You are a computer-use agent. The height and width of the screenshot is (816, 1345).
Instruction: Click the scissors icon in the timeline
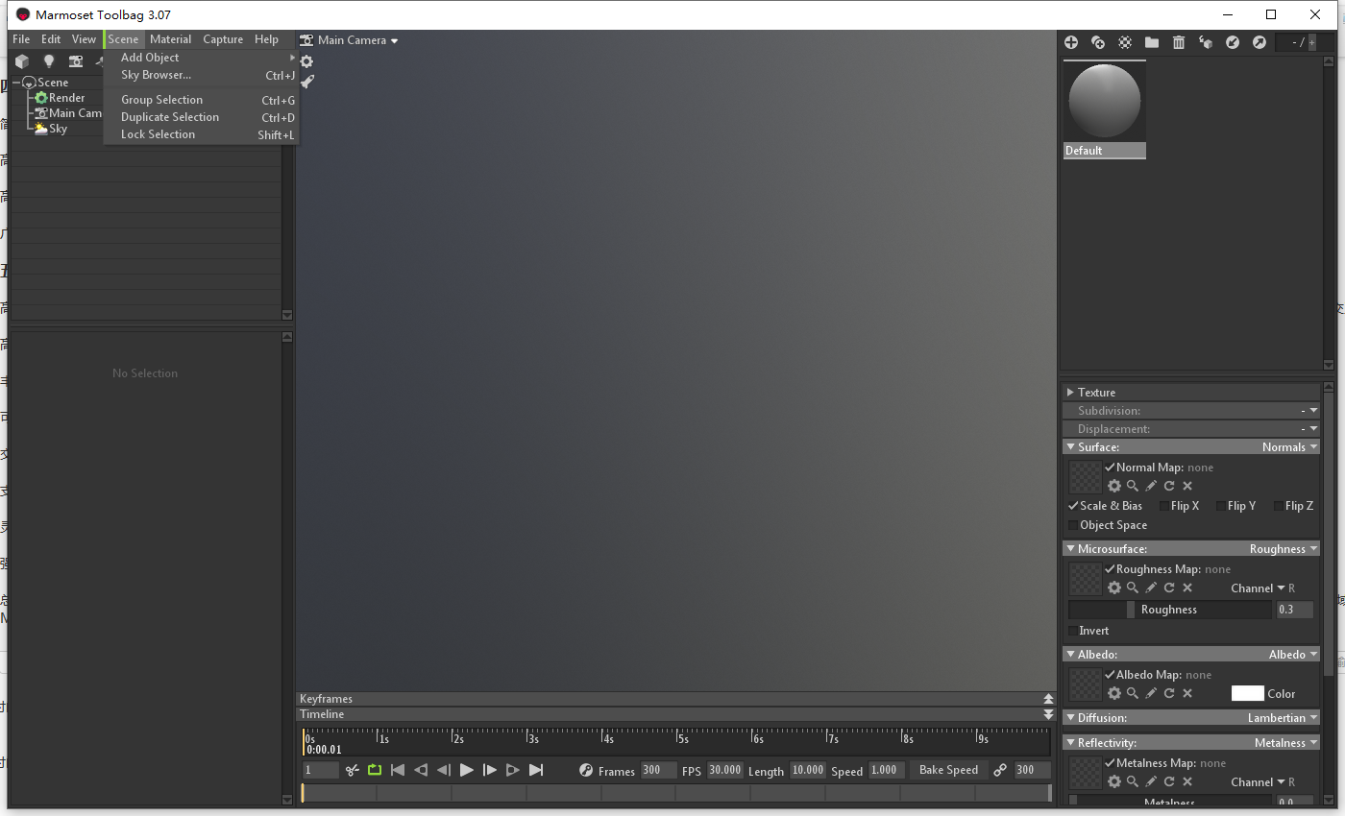[353, 770]
